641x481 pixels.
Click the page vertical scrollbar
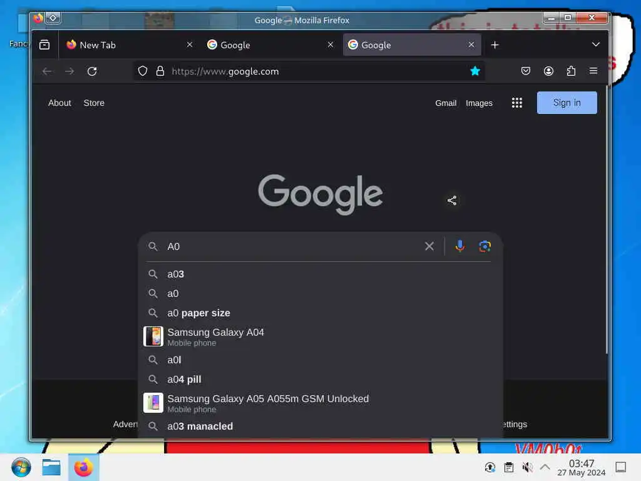coord(607,221)
